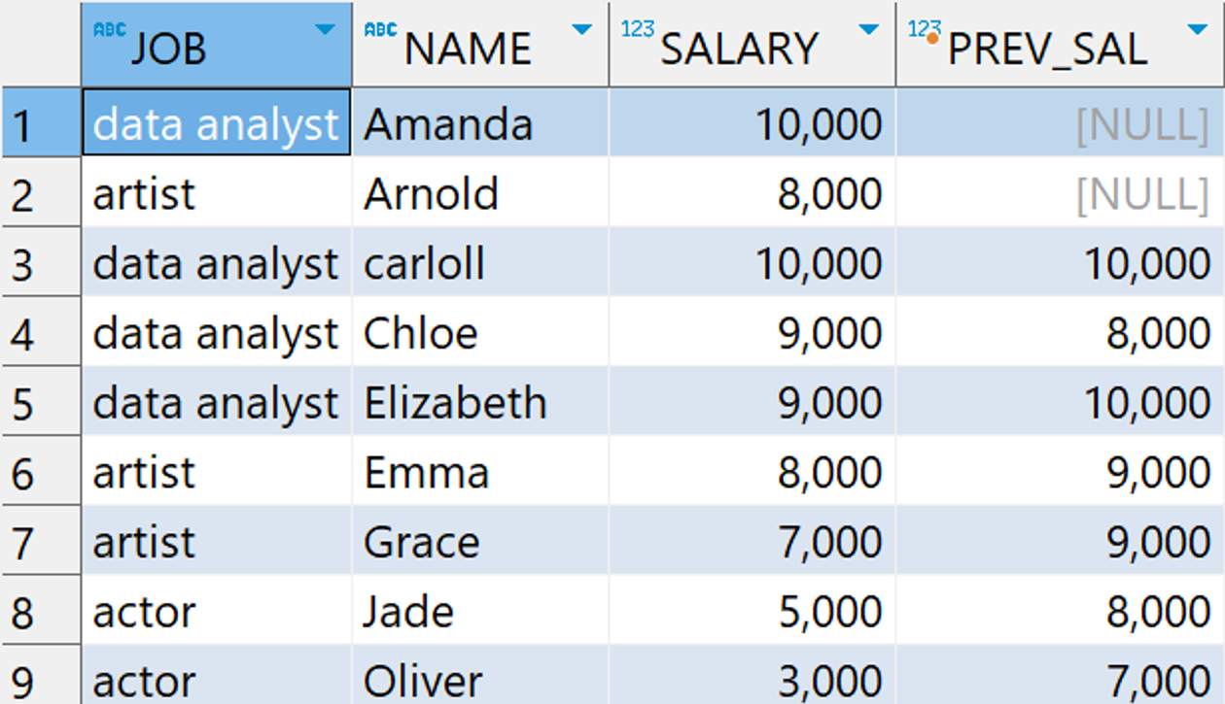Click the 123 type icon in PREV_SAL header
The width and height of the screenshot is (1225, 704).
click(925, 30)
